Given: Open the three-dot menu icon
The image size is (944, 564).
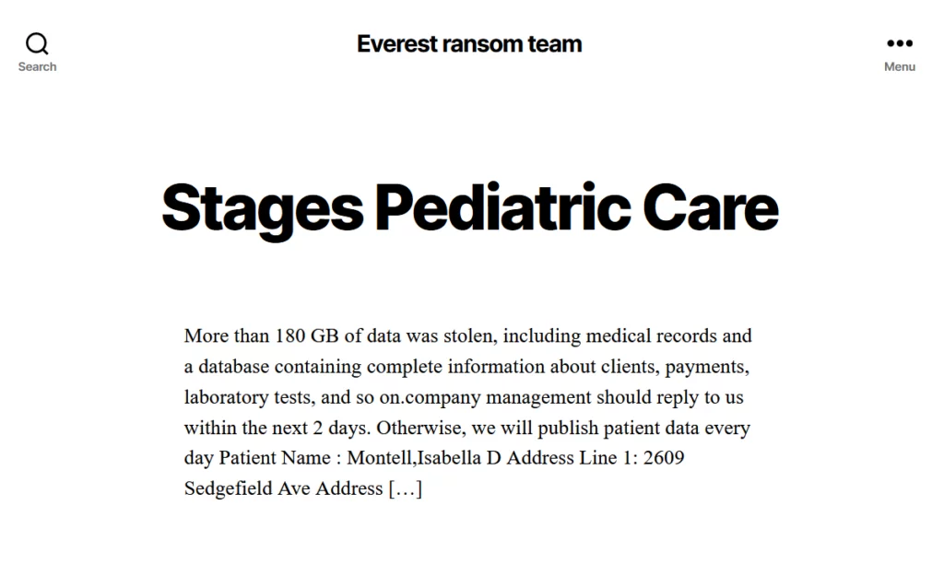Looking at the screenshot, I should pos(899,43).
